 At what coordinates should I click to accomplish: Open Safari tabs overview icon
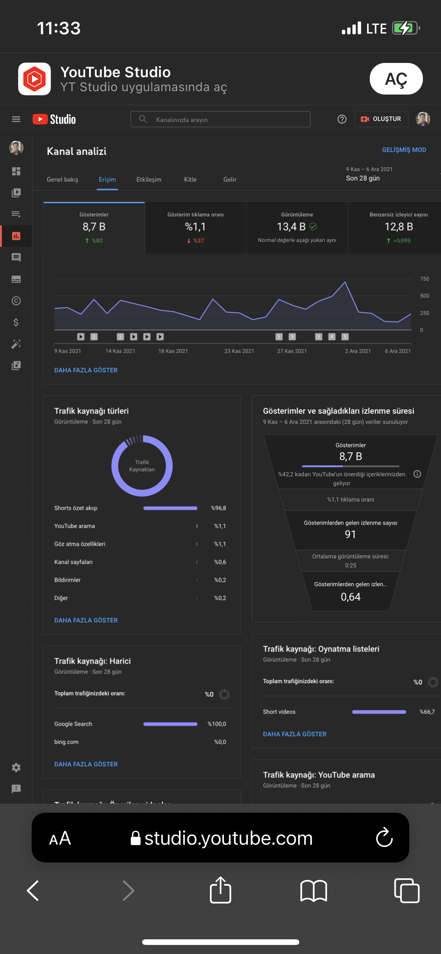coord(407,891)
